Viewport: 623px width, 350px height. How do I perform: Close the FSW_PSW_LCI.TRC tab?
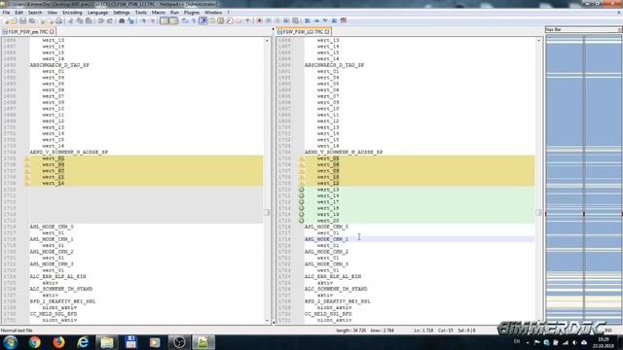pos(327,32)
